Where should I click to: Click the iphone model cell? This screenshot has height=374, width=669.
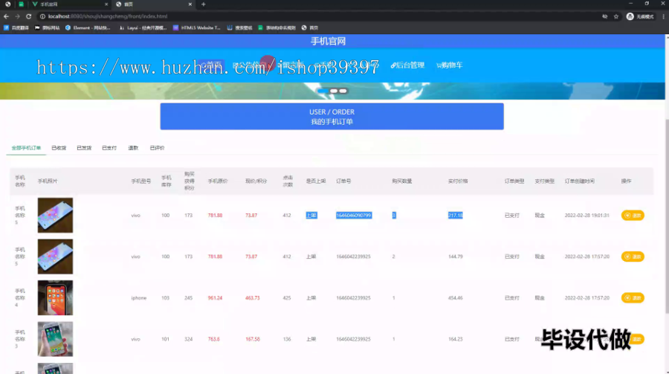pos(139,298)
